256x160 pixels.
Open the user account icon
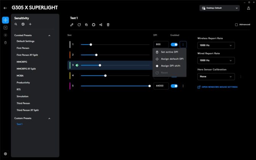(248, 8)
